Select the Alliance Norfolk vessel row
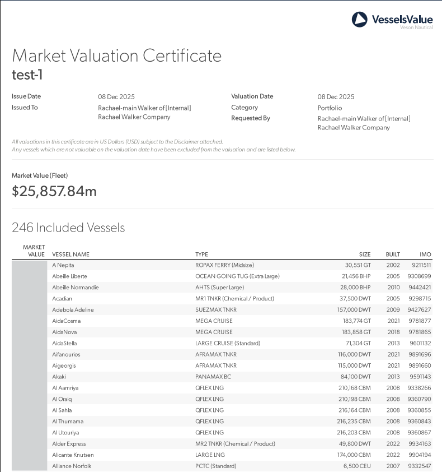The width and height of the screenshot is (442, 472). (222, 466)
